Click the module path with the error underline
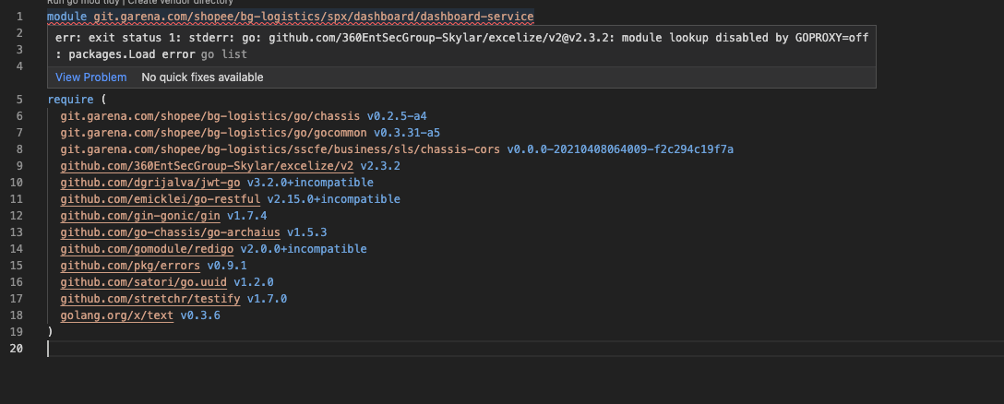The width and height of the screenshot is (1004, 404). 313,17
